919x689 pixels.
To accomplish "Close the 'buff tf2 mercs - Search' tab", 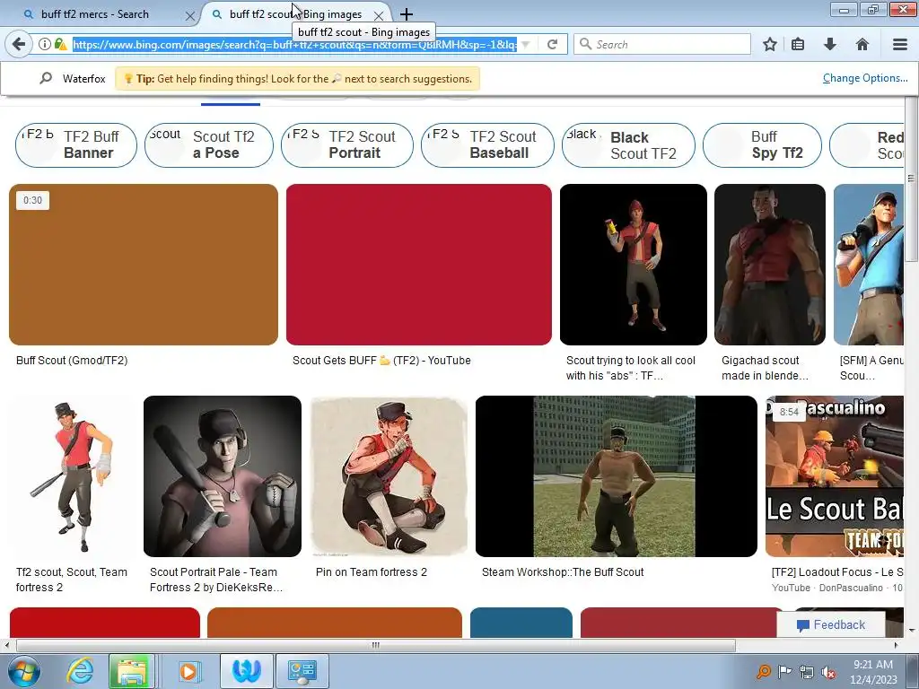I will tap(190, 16).
